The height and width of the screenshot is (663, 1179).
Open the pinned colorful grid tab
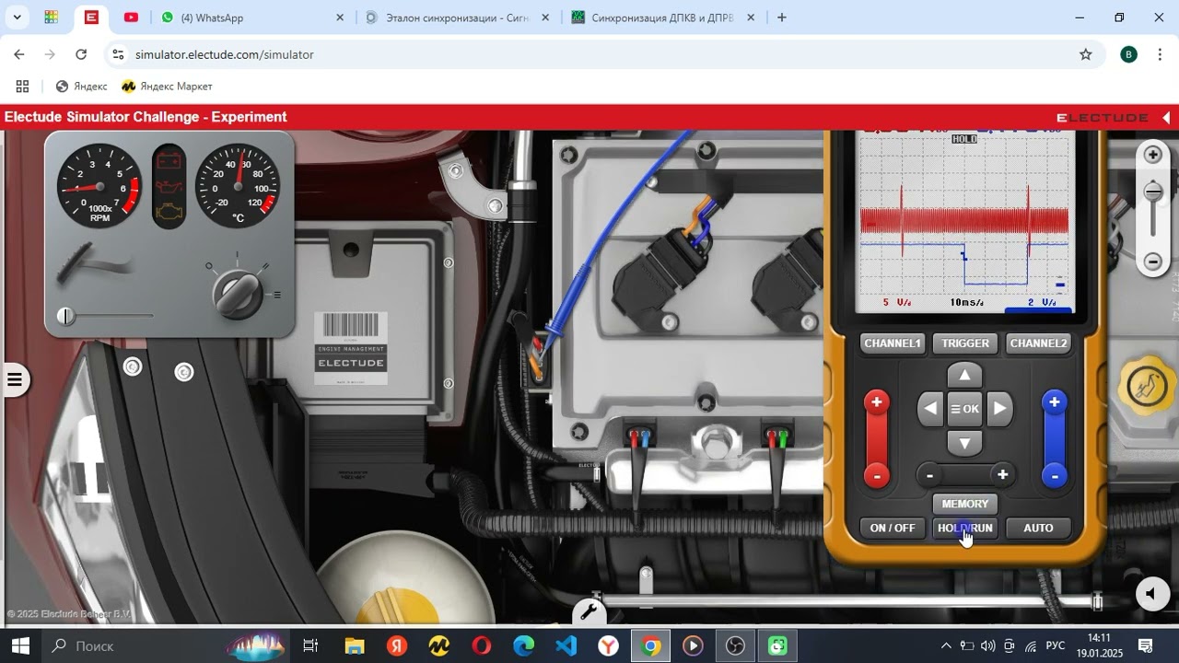[x=52, y=17]
